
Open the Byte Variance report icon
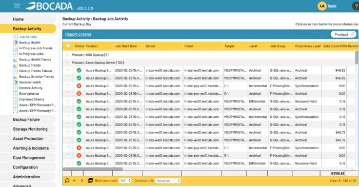pyautogui.click(x=15, y=94)
